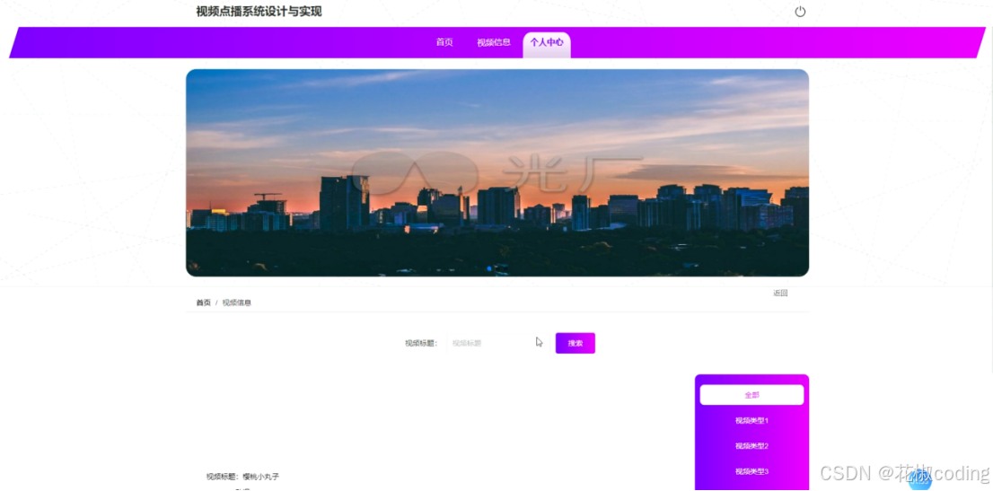Click the 视频标题：樱桃小丸子 entry
993x491 pixels.
pos(242,477)
